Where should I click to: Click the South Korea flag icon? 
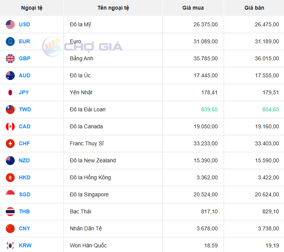coord(10,245)
